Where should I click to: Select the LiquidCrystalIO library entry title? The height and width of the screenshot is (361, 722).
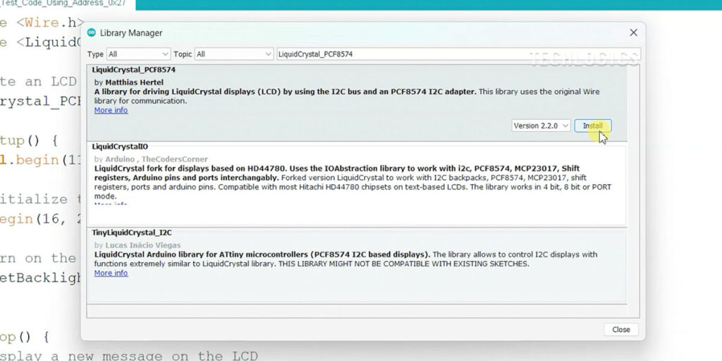(x=120, y=147)
